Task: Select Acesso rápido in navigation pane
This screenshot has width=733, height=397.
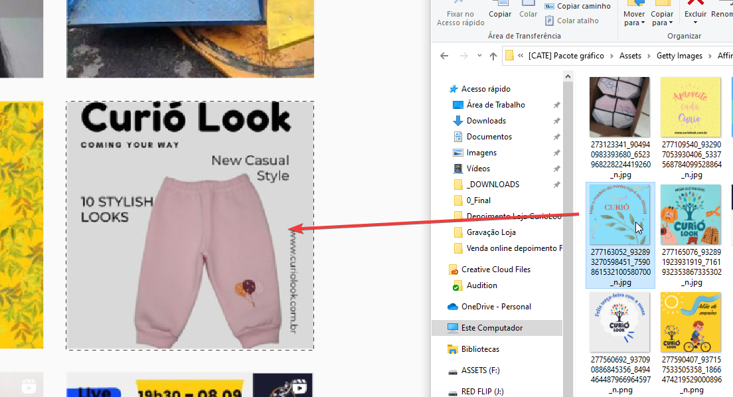Action: 486,89
